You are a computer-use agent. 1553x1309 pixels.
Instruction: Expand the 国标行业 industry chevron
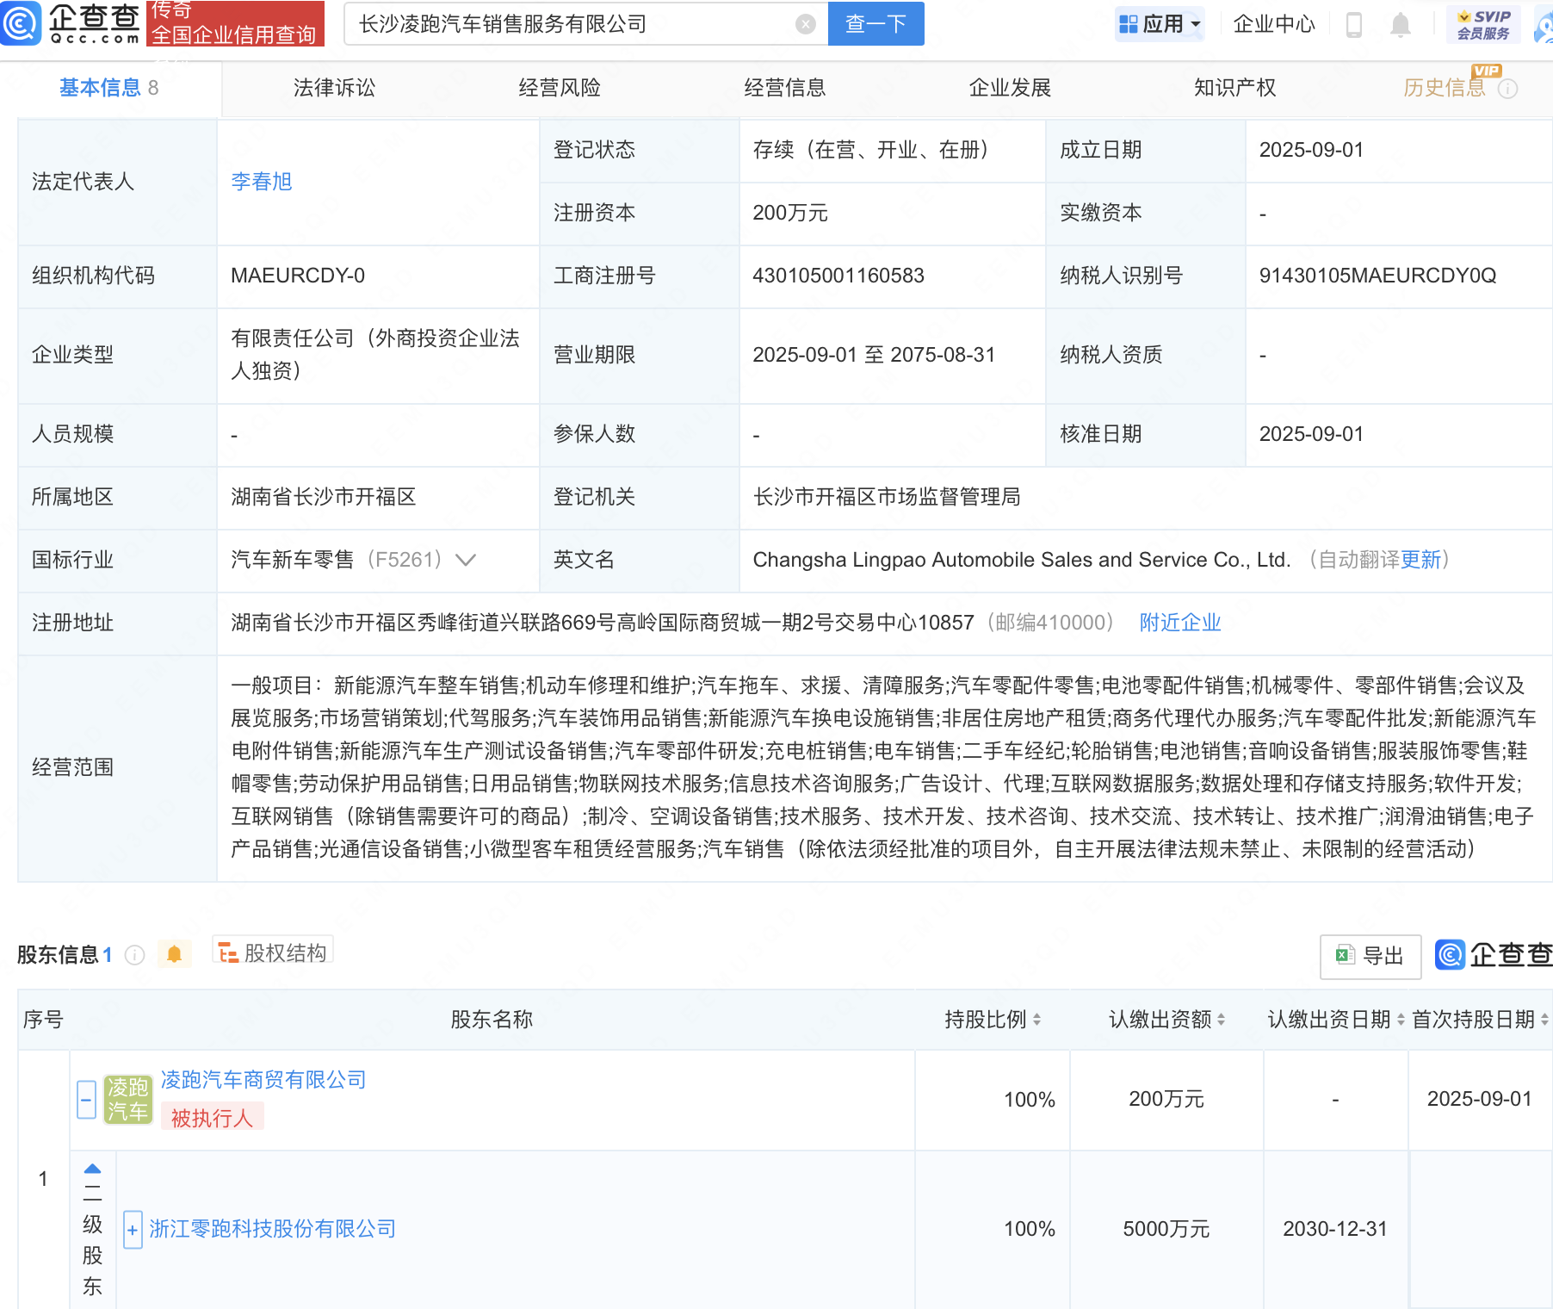pyautogui.click(x=466, y=561)
